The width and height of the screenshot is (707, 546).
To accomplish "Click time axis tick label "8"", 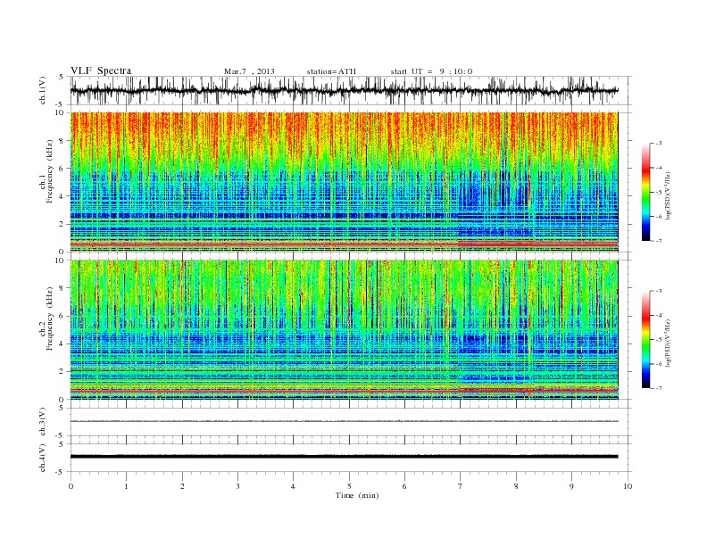I will click(x=516, y=486).
